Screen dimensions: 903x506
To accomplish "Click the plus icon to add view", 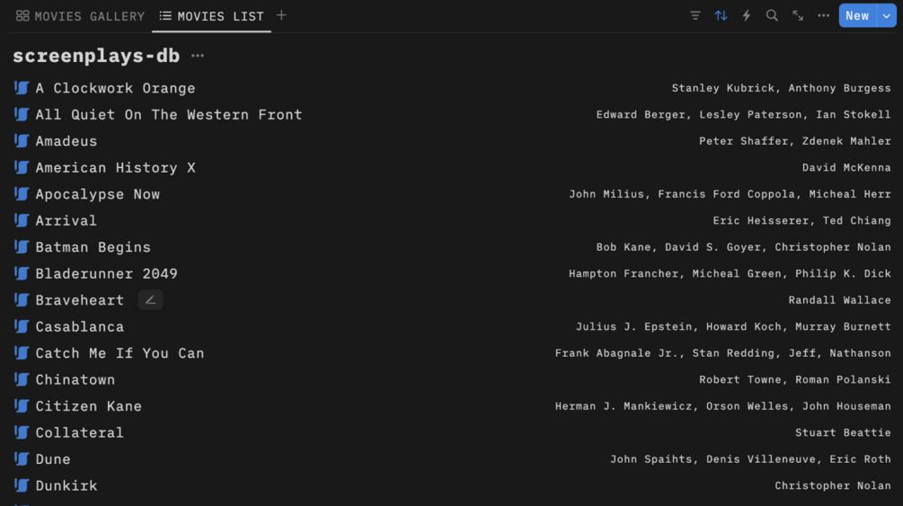I will pyautogui.click(x=281, y=15).
